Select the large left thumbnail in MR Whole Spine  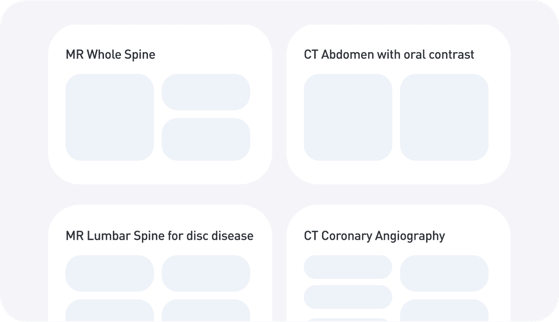(x=110, y=117)
